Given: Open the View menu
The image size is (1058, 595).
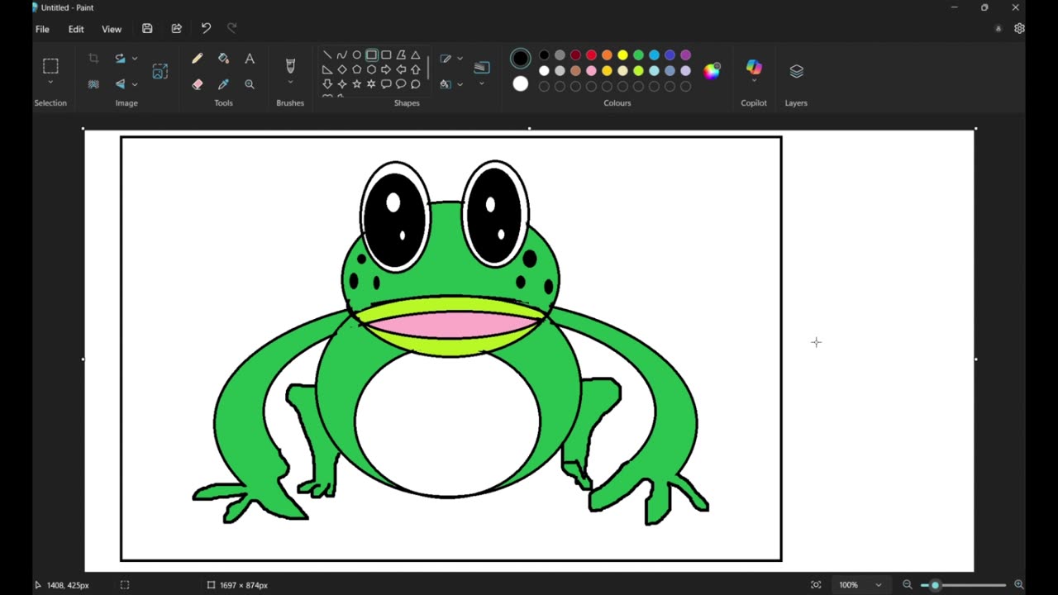Looking at the screenshot, I should coord(112,29).
